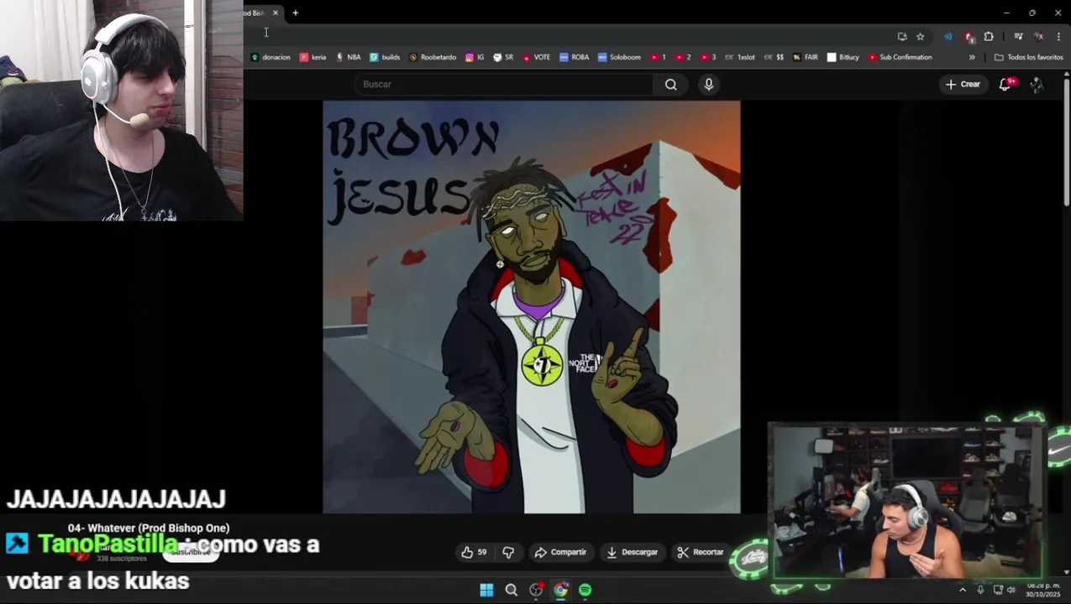Open the IG Instagram bookmark

click(475, 57)
